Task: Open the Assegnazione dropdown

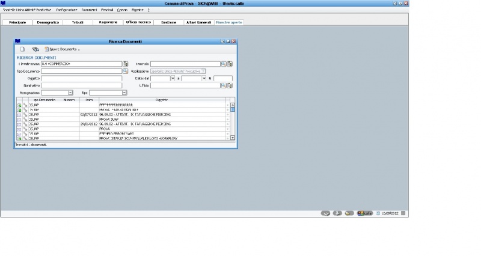Action: [x=70, y=93]
